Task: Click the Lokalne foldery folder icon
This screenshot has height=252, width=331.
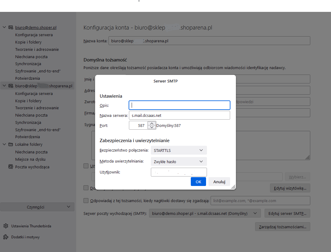Action: pos(11,145)
